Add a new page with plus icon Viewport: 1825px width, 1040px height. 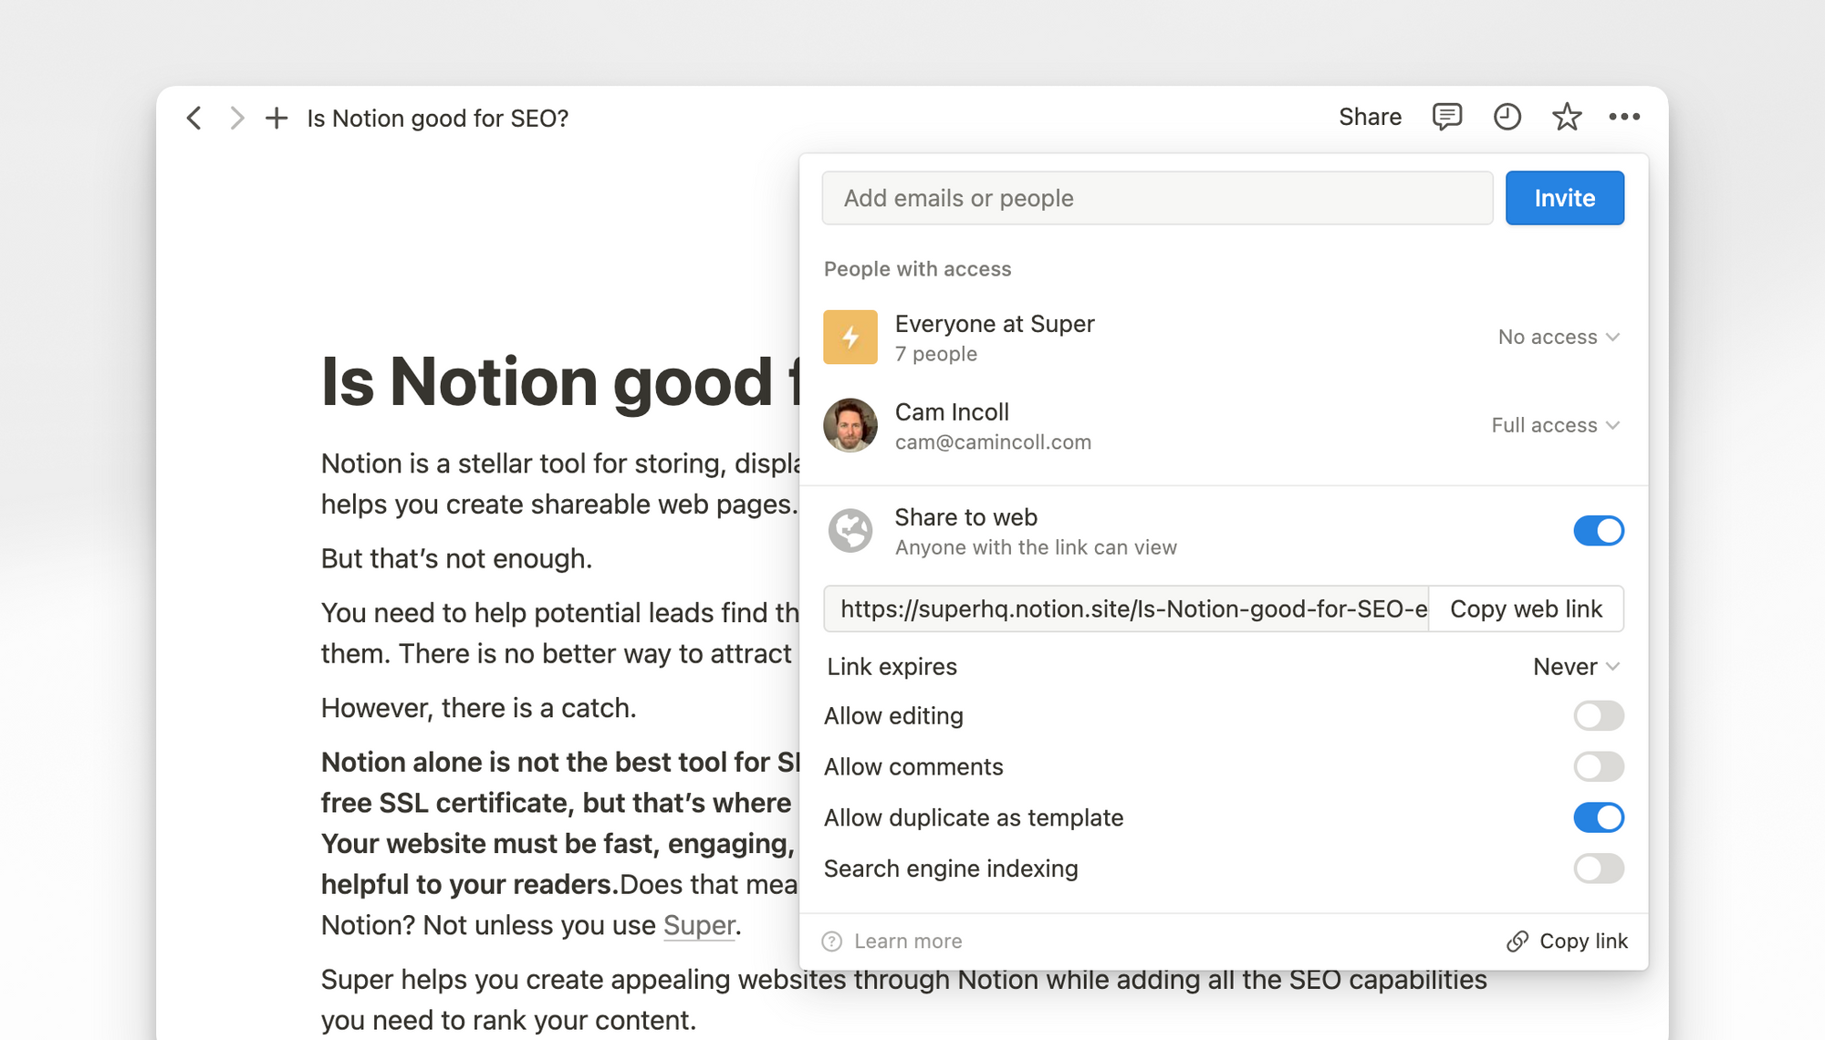(276, 118)
